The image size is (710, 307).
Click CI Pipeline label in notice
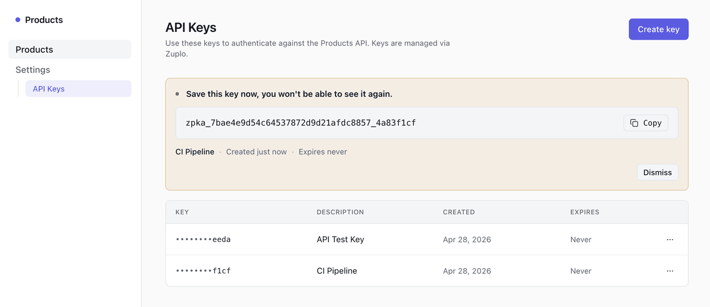coord(195,152)
